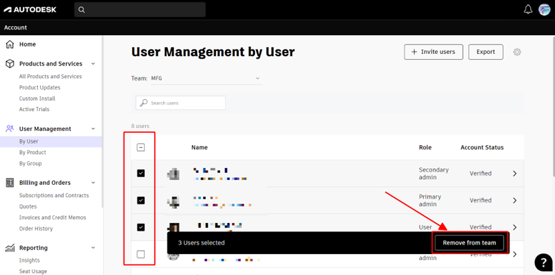This screenshot has height=275, width=555.
Task: Collapse the Products and Services section
Action: (93, 64)
